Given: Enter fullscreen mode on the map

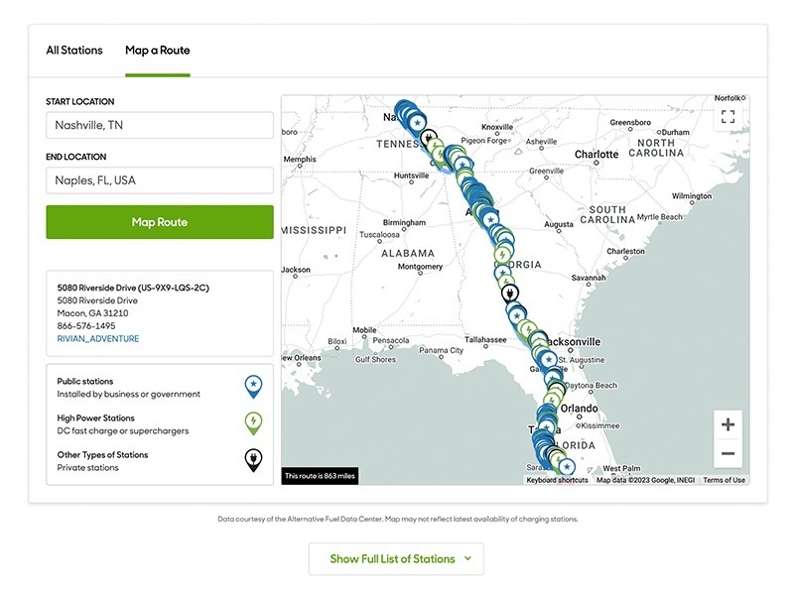Looking at the screenshot, I should (x=728, y=114).
